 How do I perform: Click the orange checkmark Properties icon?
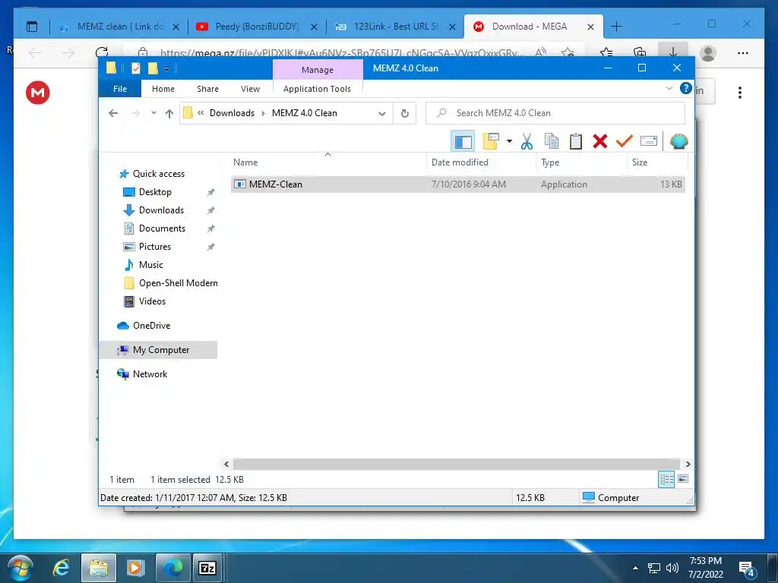coord(625,142)
